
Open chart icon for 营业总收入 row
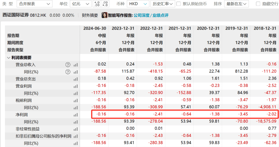76,65
